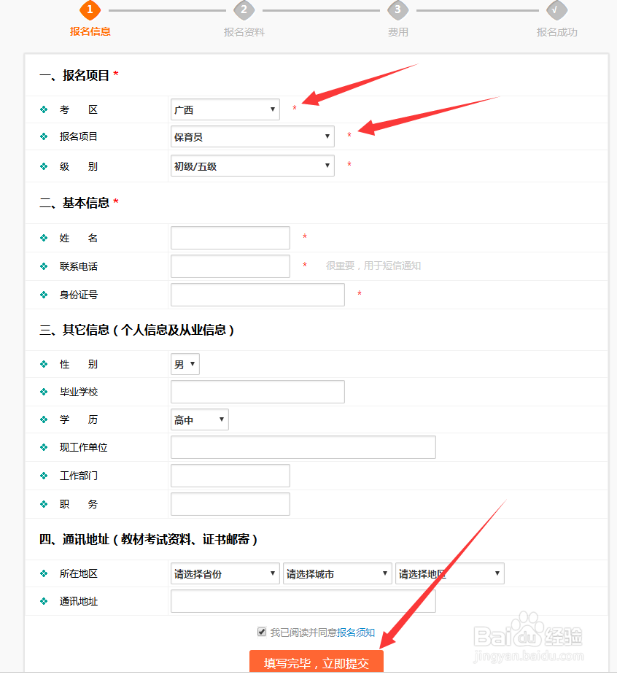Viewport: 617px width, 677px height.
Task: Click the diamond icon beside 姓名 label
Action: 45,238
